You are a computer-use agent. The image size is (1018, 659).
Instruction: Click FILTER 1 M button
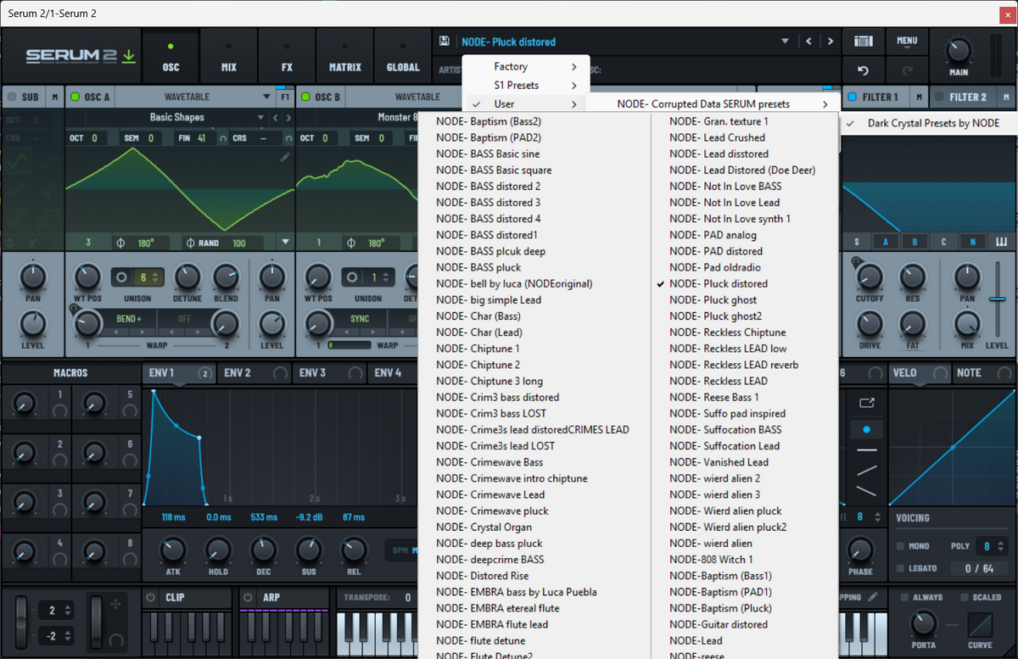917,98
